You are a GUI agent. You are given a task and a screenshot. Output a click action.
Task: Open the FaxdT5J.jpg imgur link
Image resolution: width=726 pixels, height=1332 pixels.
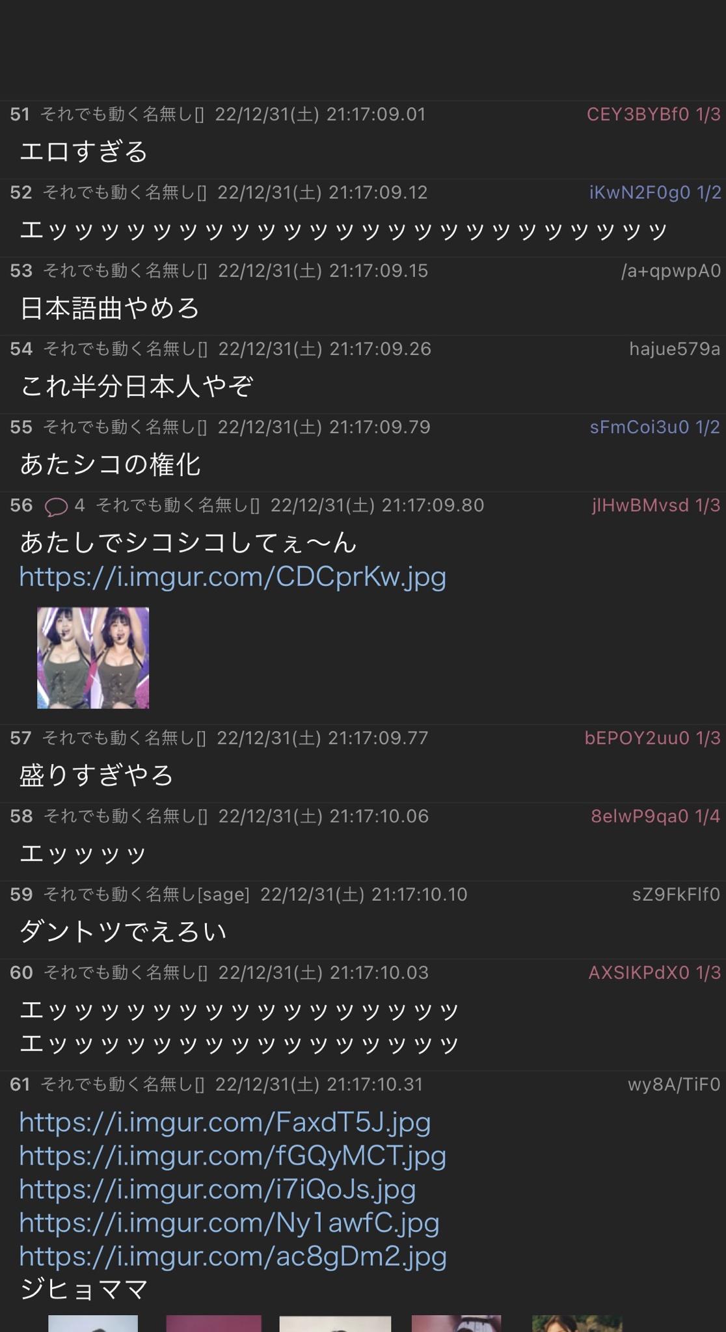pyautogui.click(x=225, y=1122)
